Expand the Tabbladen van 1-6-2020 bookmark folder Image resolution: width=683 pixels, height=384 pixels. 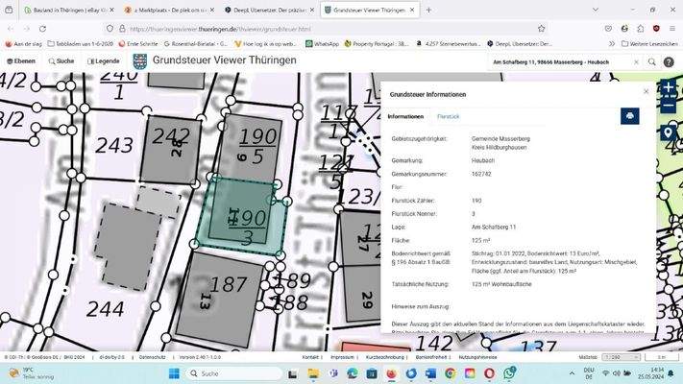(x=80, y=43)
